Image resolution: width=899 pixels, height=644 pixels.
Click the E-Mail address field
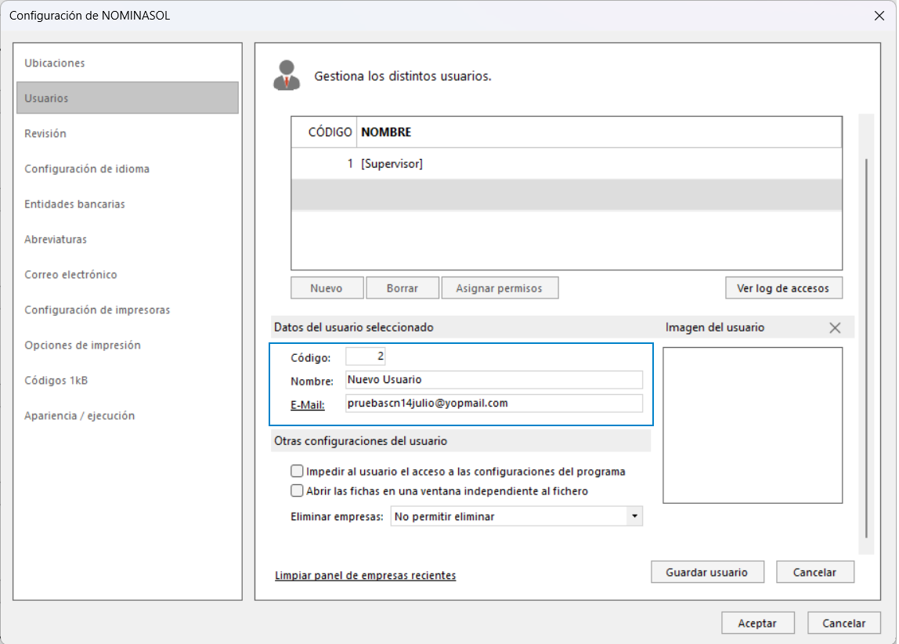(x=494, y=403)
